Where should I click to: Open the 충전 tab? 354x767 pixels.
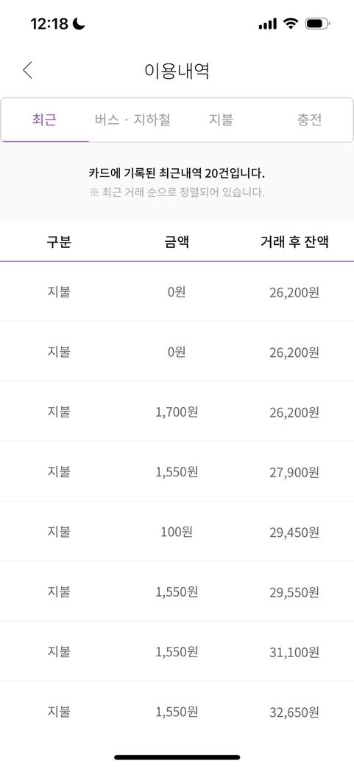click(x=310, y=119)
